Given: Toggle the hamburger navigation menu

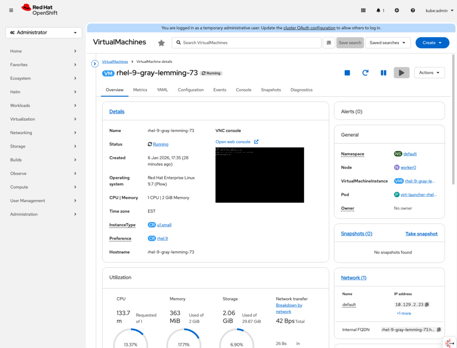Looking at the screenshot, I should [x=11, y=10].
